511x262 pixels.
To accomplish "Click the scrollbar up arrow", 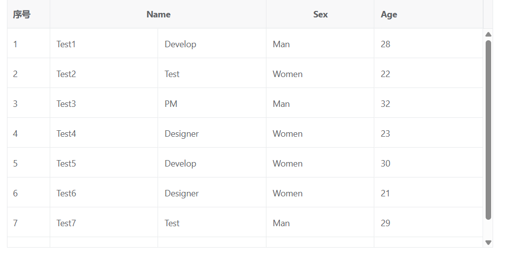I will coord(488,34).
